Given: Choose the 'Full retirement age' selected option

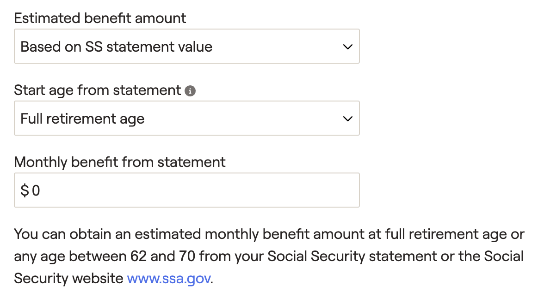Looking at the screenshot, I should [82, 119].
